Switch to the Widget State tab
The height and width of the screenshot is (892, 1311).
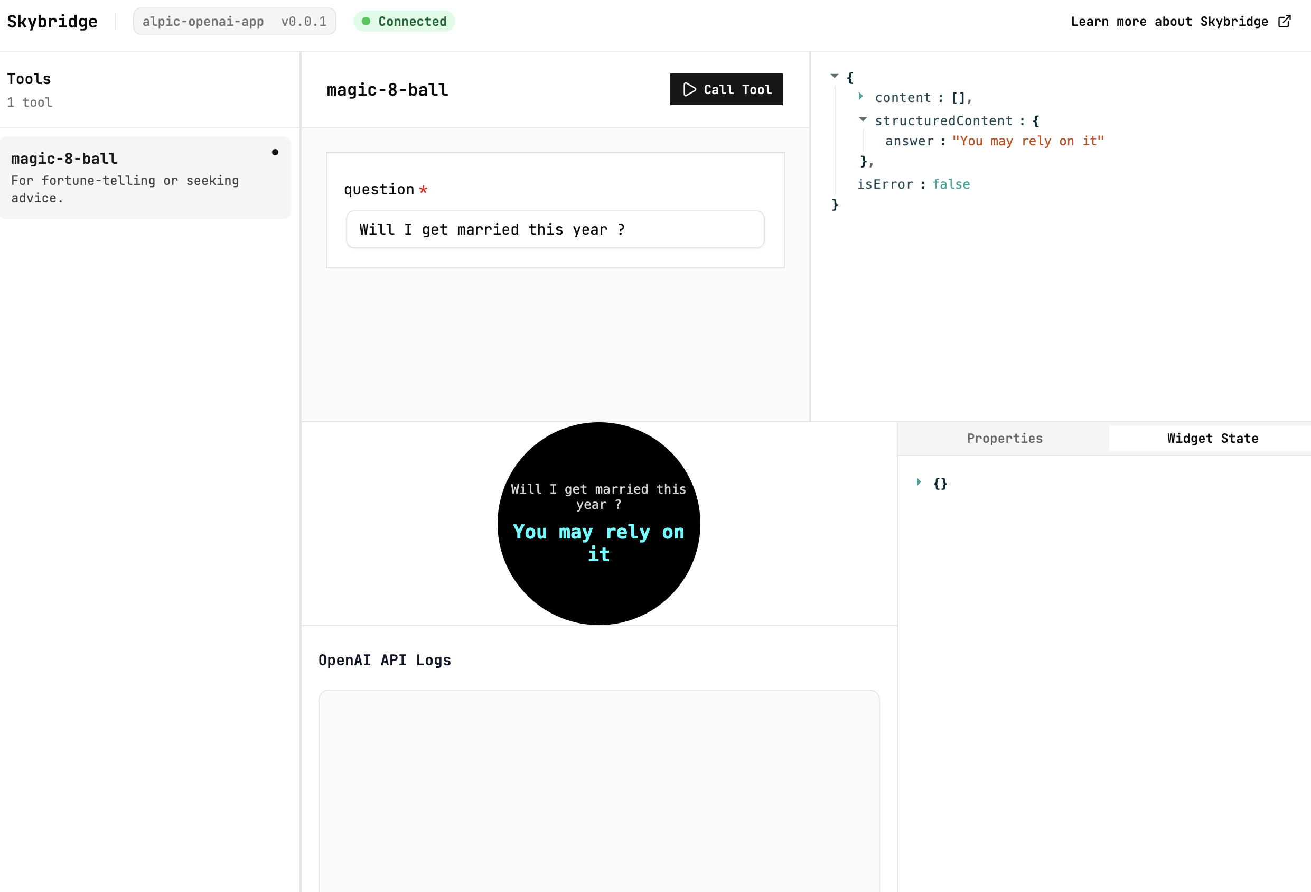click(1212, 438)
